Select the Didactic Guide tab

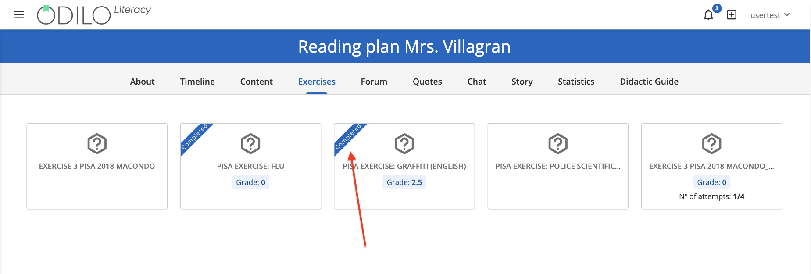click(649, 82)
